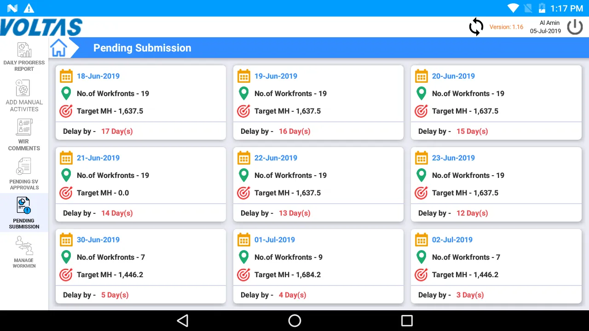This screenshot has height=331, width=589.
Task: Click the Al Amin user name
Action: coord(550,23)
